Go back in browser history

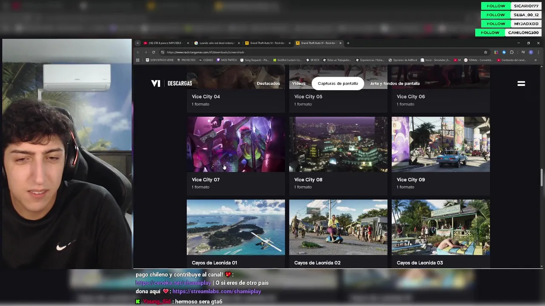(138, 52)
